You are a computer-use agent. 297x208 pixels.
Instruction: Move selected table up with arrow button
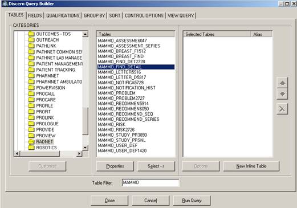click(282, 83)
